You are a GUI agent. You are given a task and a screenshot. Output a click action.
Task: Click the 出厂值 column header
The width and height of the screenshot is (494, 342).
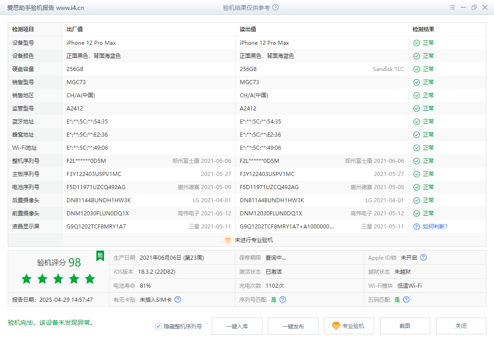75,29
